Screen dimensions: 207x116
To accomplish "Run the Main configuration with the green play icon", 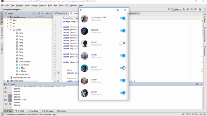I will [184, 9].
